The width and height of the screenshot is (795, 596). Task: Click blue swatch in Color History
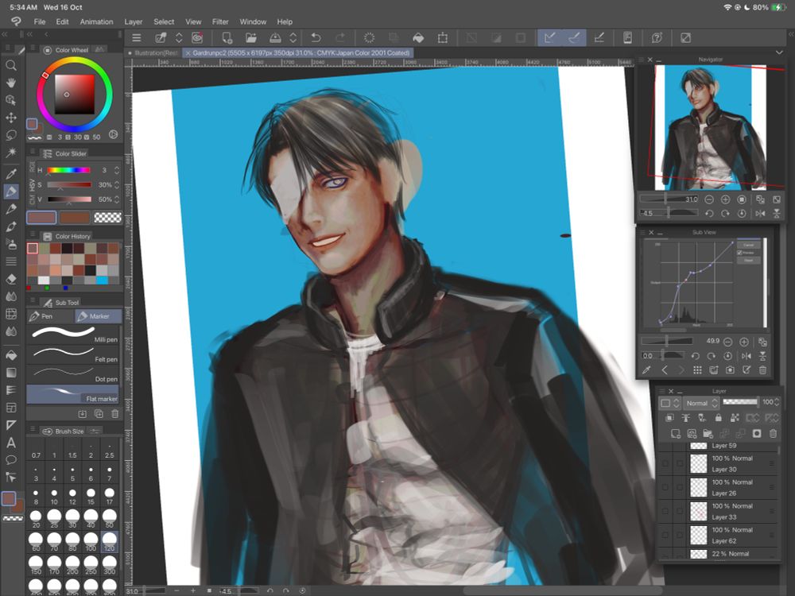click(x=102, y=281)
